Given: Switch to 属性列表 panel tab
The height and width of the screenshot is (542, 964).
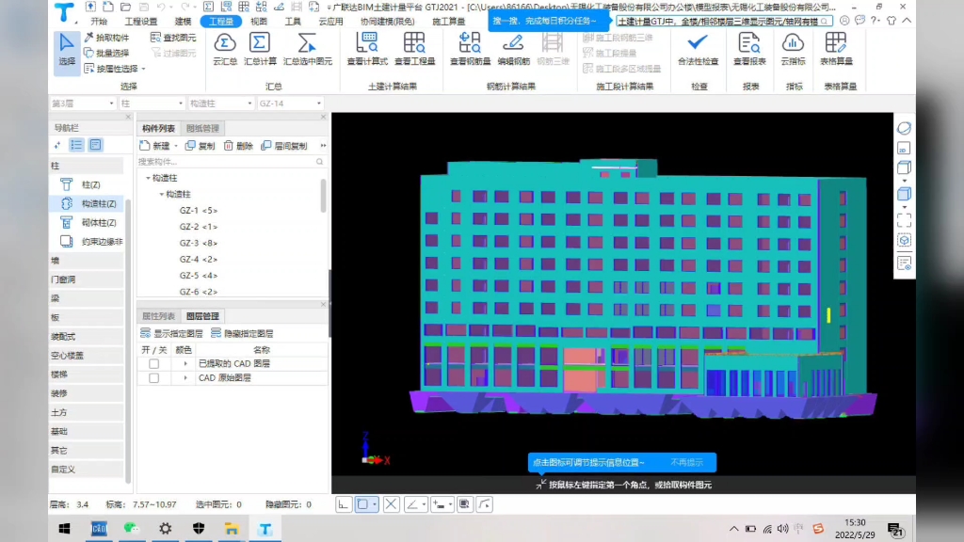Looking at the screenshot, I should tap(158, 316).
